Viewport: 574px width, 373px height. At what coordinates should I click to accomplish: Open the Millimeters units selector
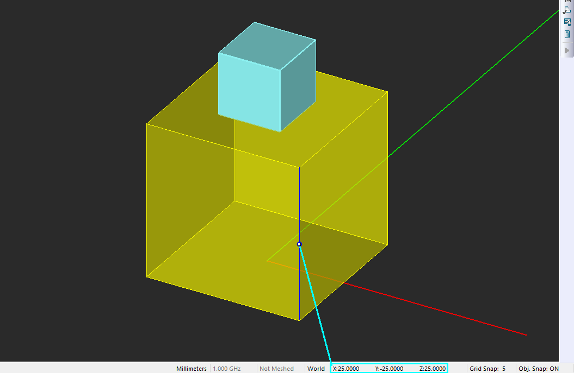(192, 369)
